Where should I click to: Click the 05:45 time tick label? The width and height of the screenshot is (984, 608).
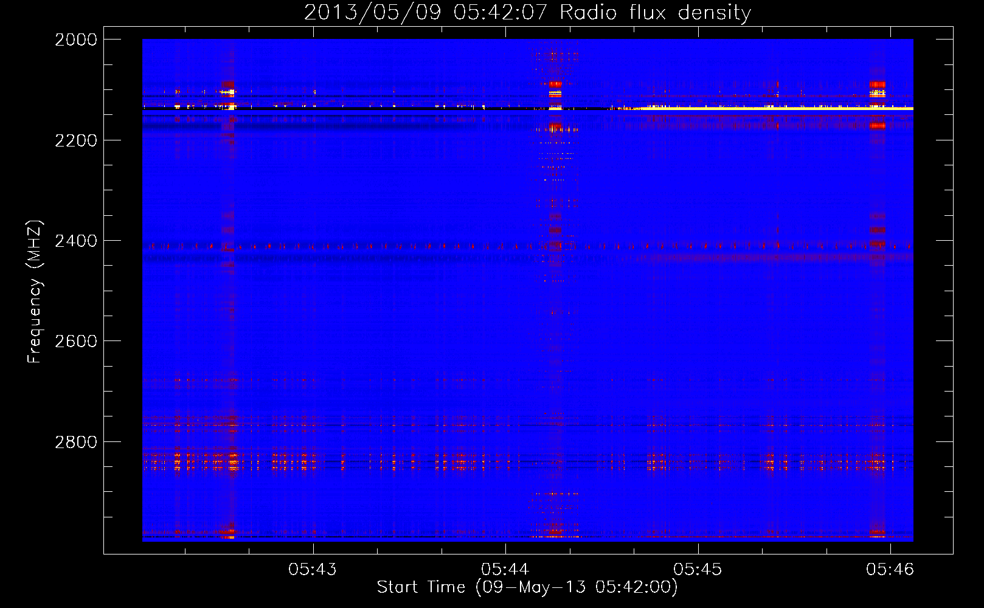698,569
